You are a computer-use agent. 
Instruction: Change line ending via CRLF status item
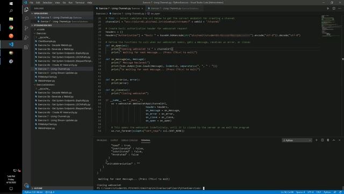[x=319, y=192]
